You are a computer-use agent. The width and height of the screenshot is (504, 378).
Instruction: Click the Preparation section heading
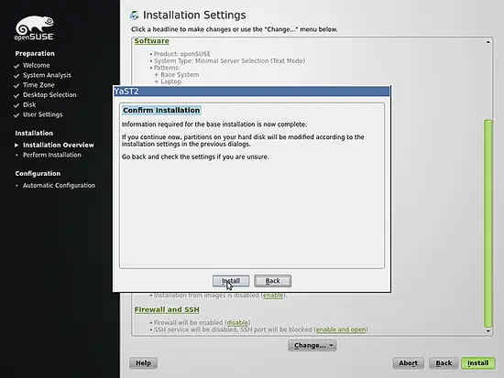35,54
